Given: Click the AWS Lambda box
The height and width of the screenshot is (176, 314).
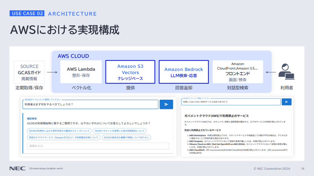Looking at the screenshot, I should point(81,72).
